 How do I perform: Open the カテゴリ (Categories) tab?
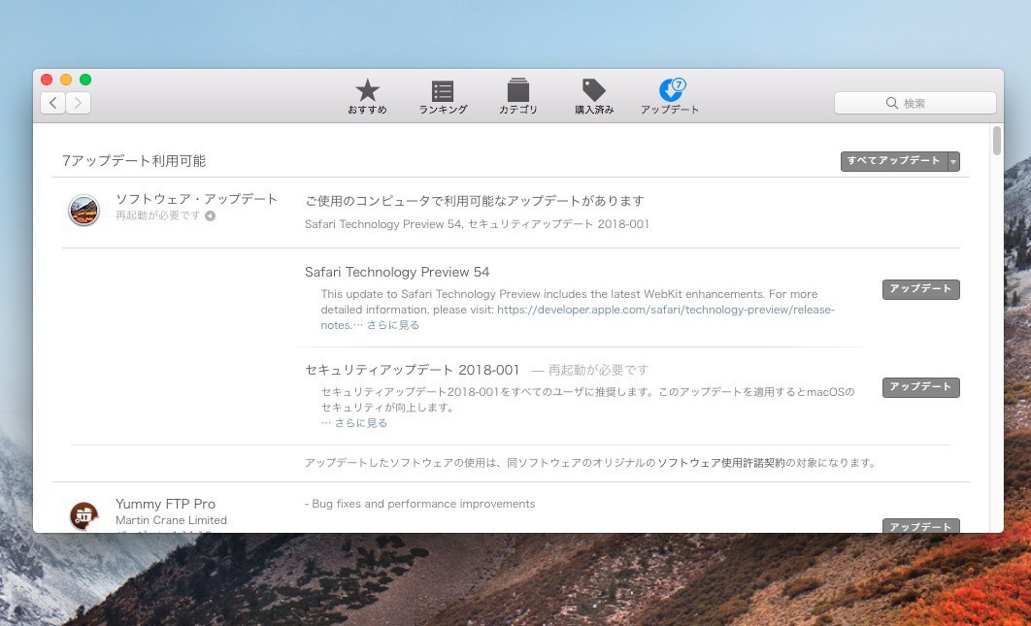tap(518, 96)
